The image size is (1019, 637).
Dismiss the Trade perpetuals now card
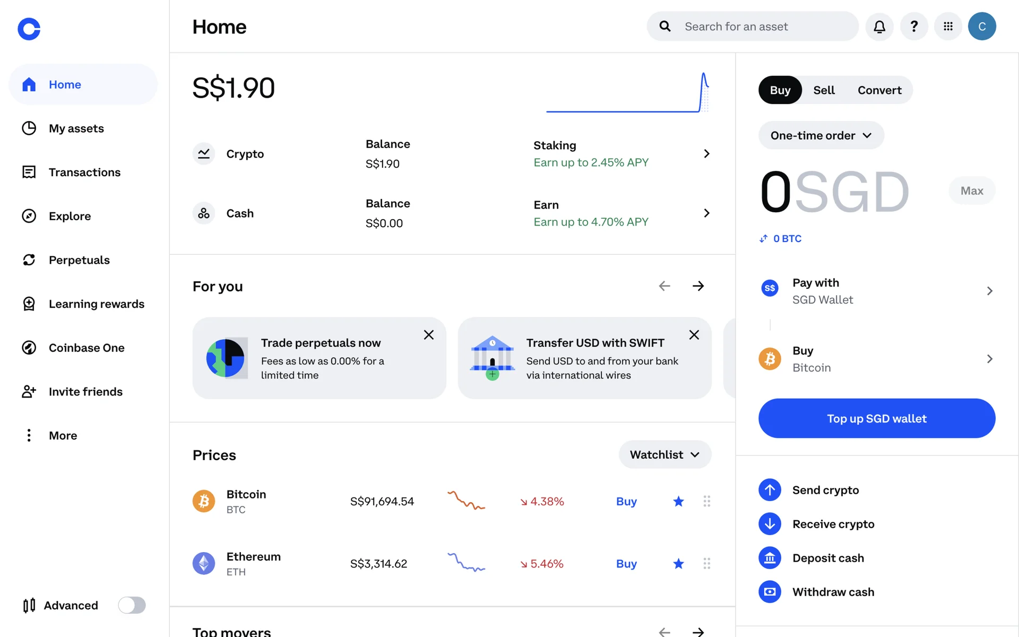click(x=429, y=335)
